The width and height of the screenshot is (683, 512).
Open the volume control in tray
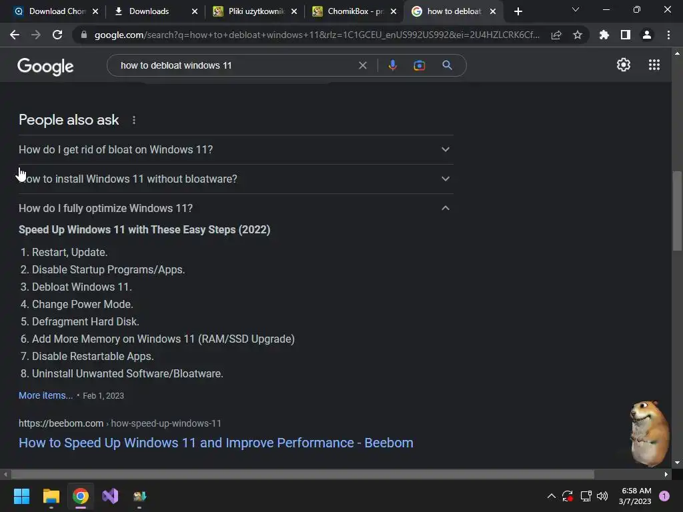coord(602,496)
